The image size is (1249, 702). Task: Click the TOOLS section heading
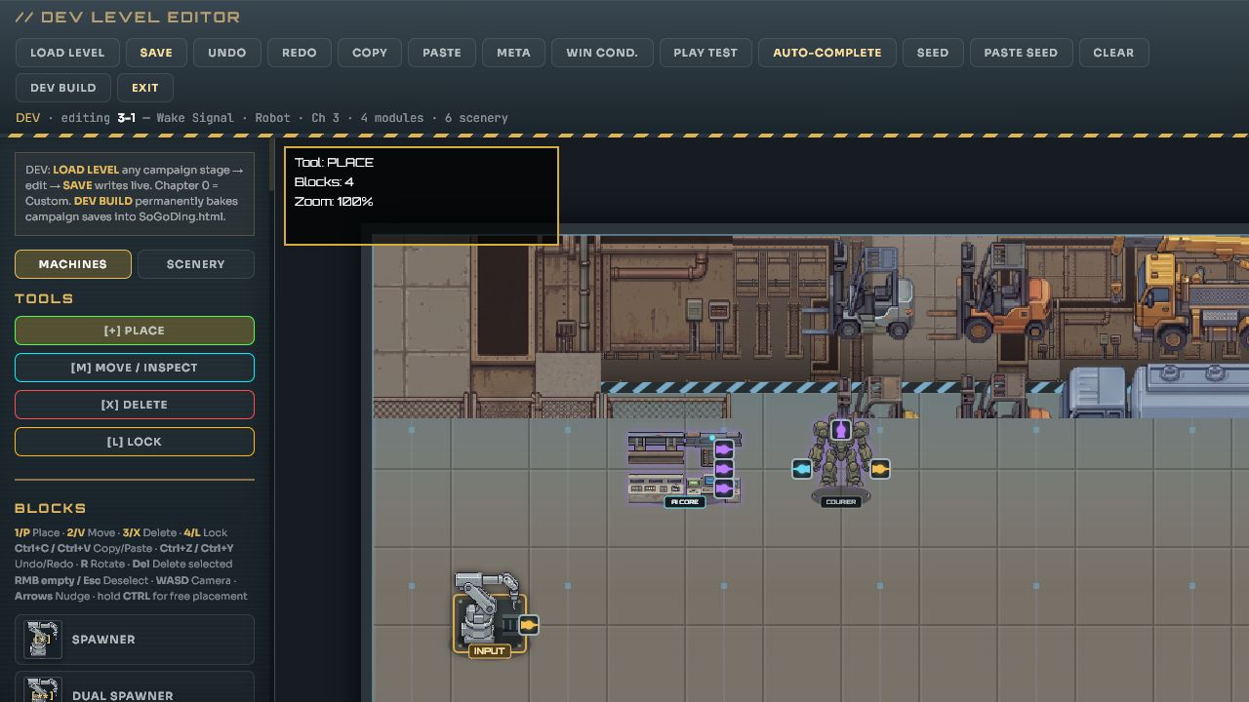point(44,298)
